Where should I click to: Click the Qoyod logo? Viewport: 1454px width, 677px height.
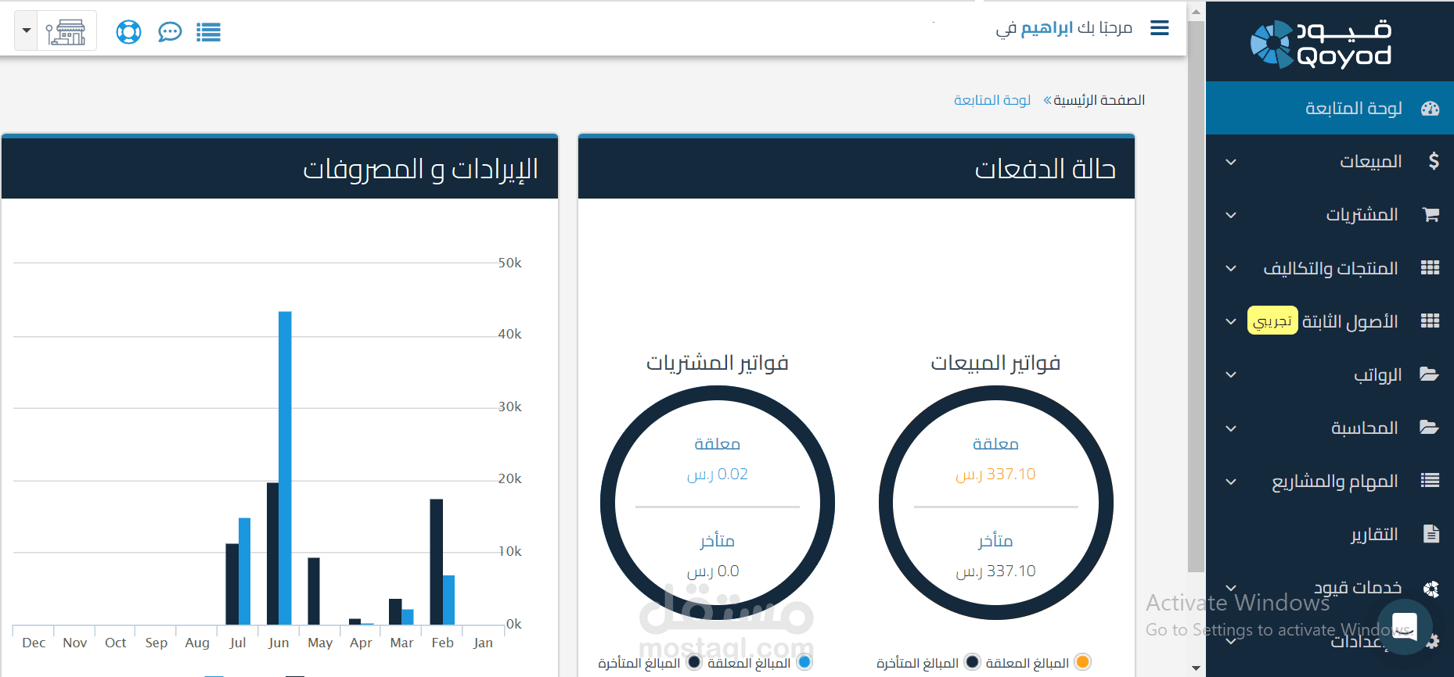point(1321,44)
